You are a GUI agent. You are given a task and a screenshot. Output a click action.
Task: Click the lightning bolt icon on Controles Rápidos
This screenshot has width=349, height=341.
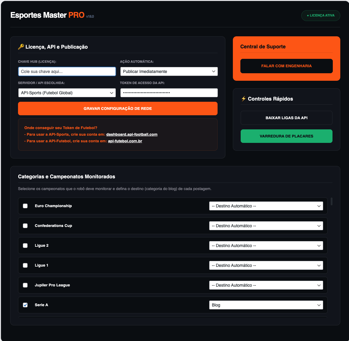pyautogui.click(x=243, y=98)
